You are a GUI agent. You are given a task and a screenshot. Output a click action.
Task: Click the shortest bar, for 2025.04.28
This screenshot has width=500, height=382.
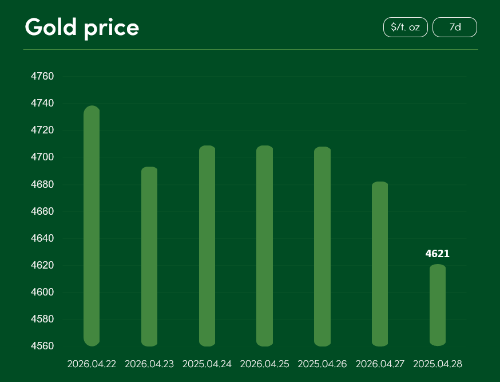[x=438, y=305]
